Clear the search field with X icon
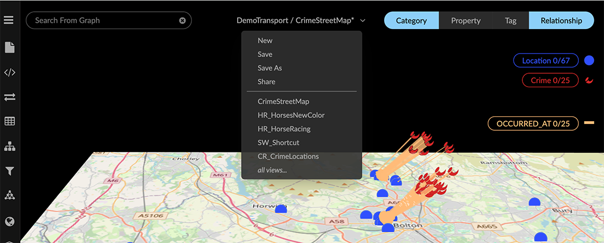Viewport: 604px width, 243px height. pyautogui.click(x=182, y=21)
